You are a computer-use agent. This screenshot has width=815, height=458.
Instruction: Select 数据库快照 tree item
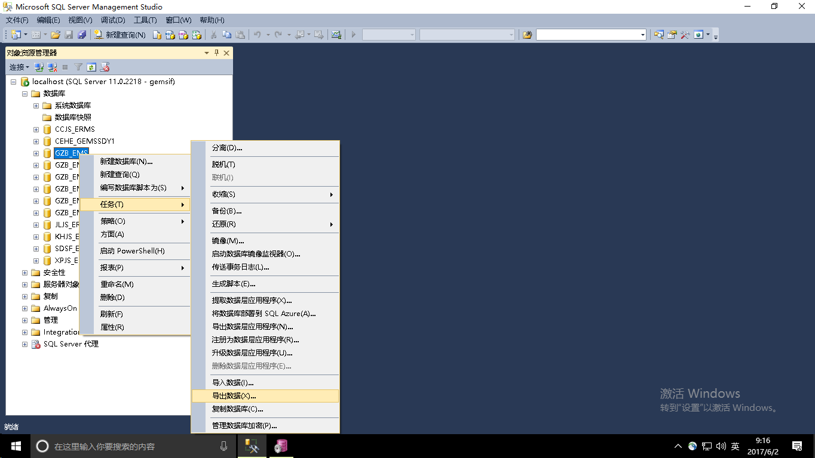coord(73,117)
